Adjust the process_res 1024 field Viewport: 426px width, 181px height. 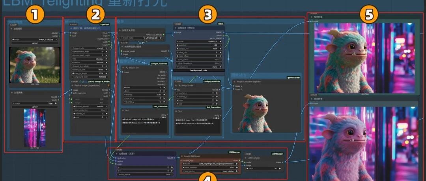click(200, 49)
